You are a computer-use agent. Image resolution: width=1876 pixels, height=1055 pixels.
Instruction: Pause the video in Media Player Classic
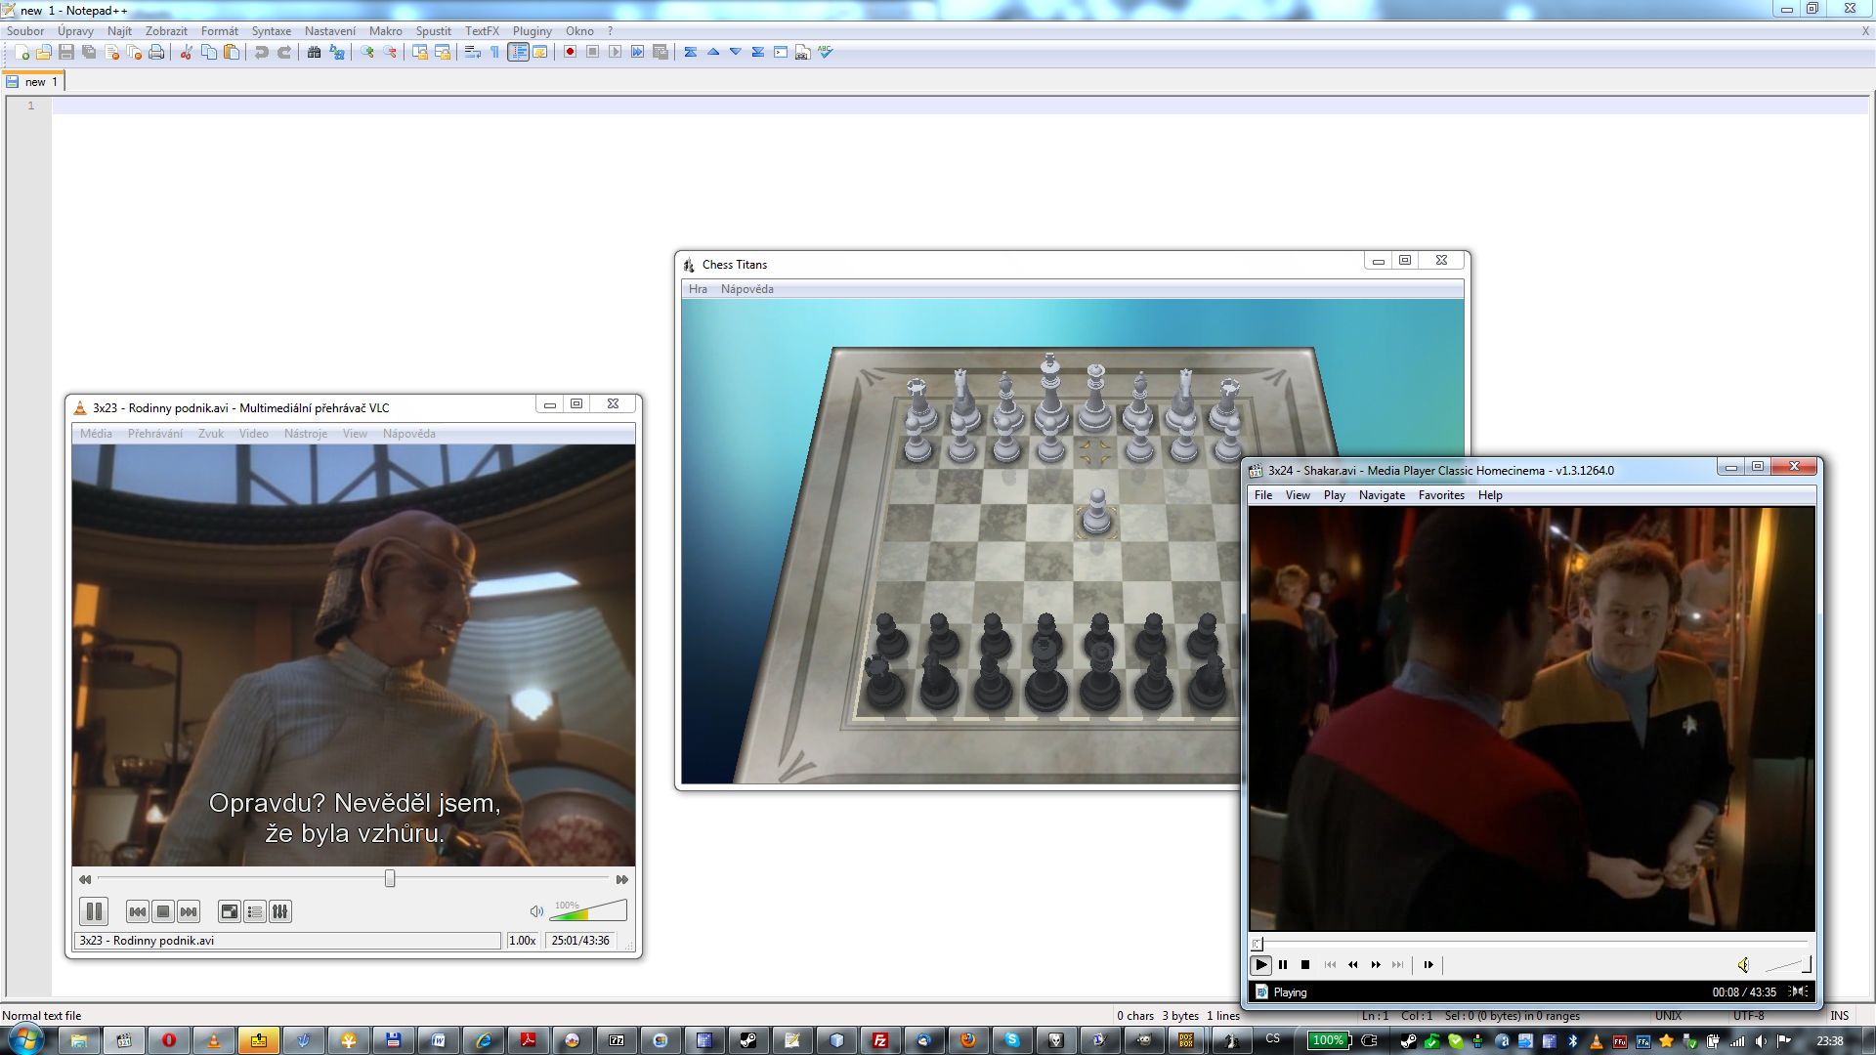pyautogui.click(x=1283, y=964)
